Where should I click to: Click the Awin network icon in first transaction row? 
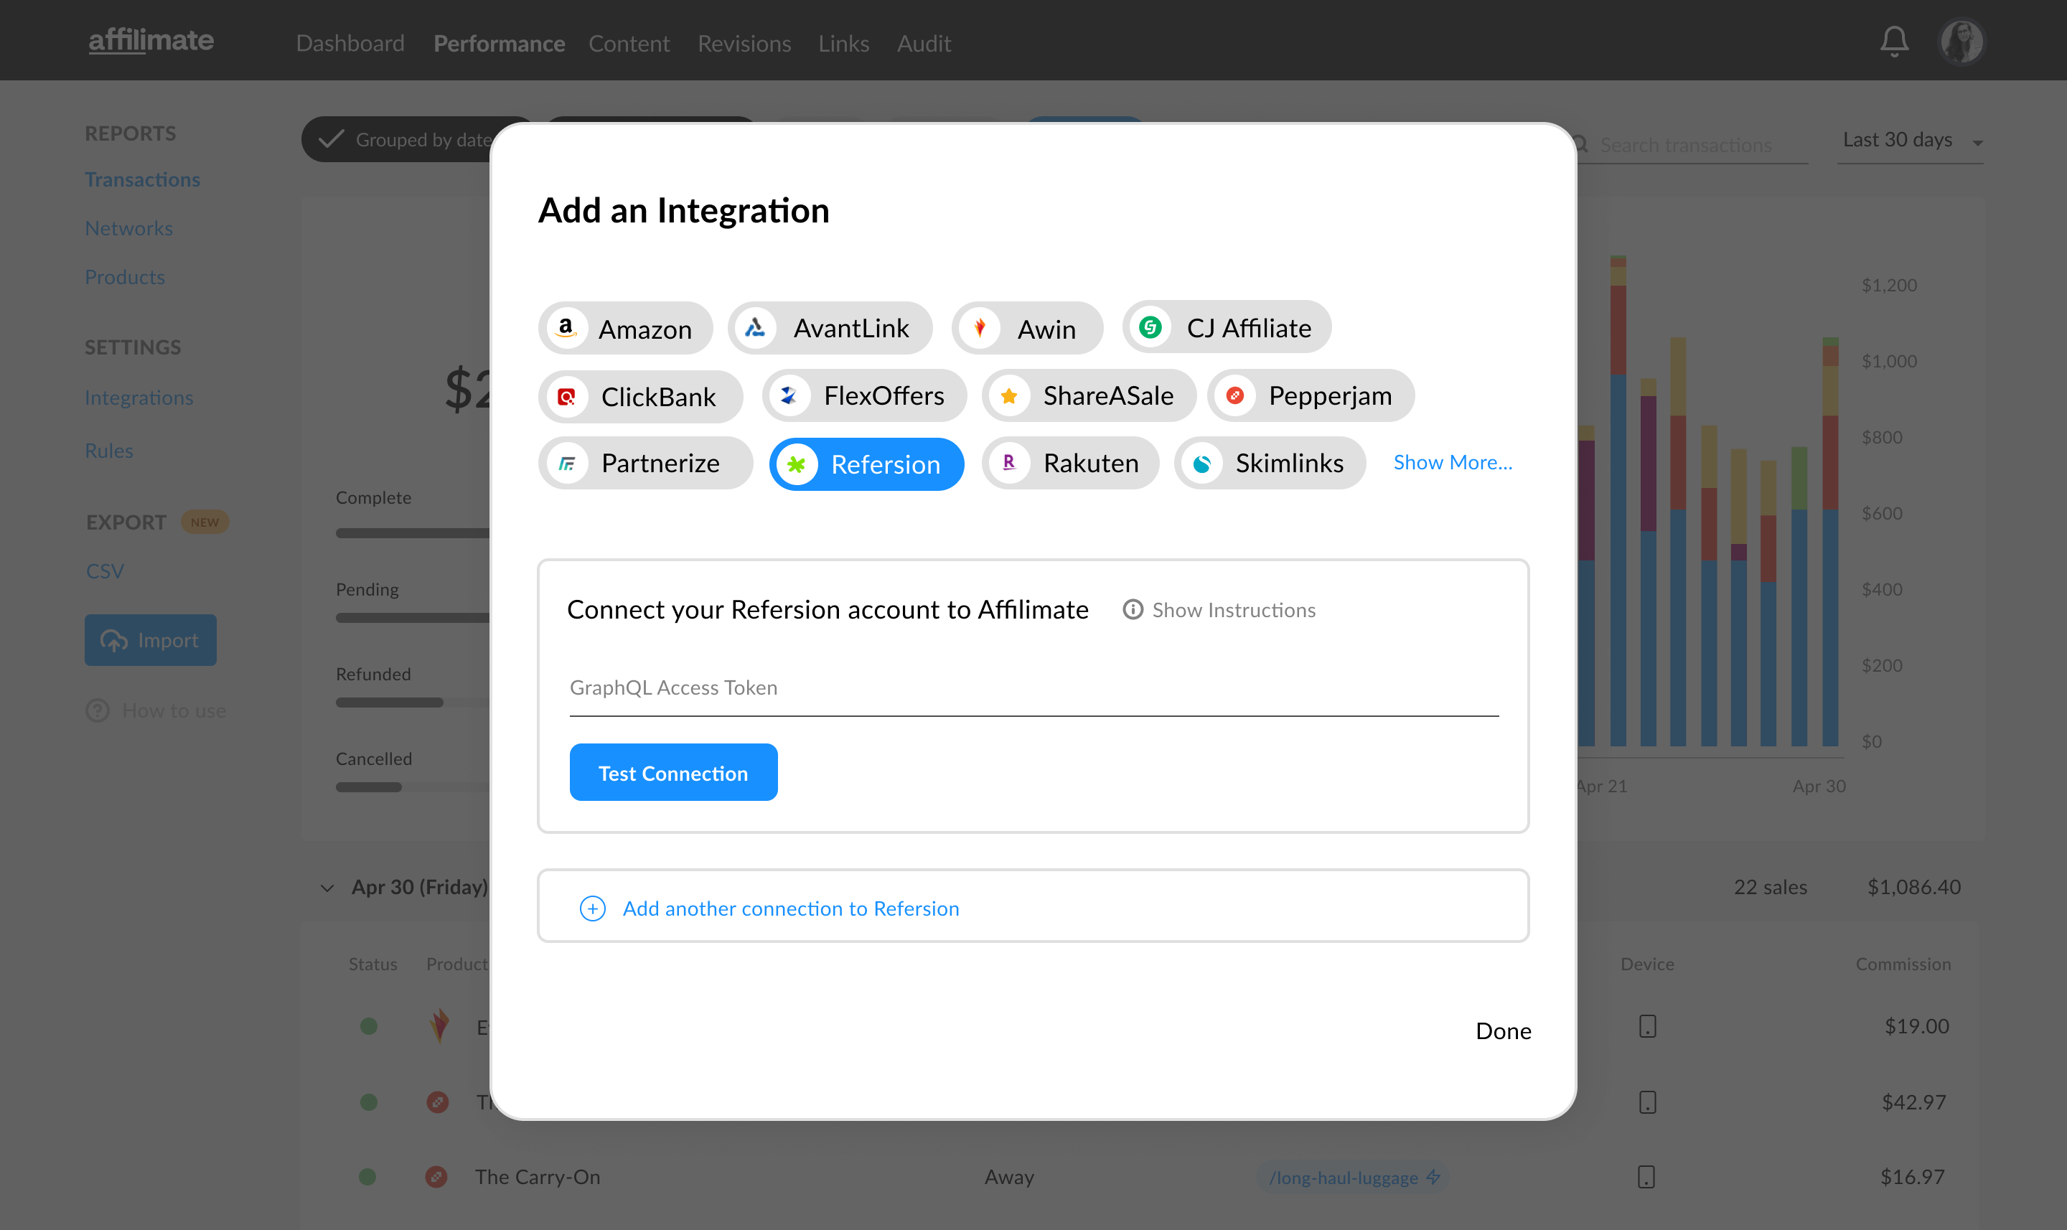point(439,1026)
